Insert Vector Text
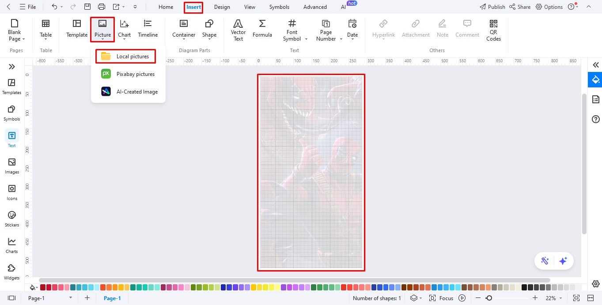Screen dimensions: 602x305 238,30
